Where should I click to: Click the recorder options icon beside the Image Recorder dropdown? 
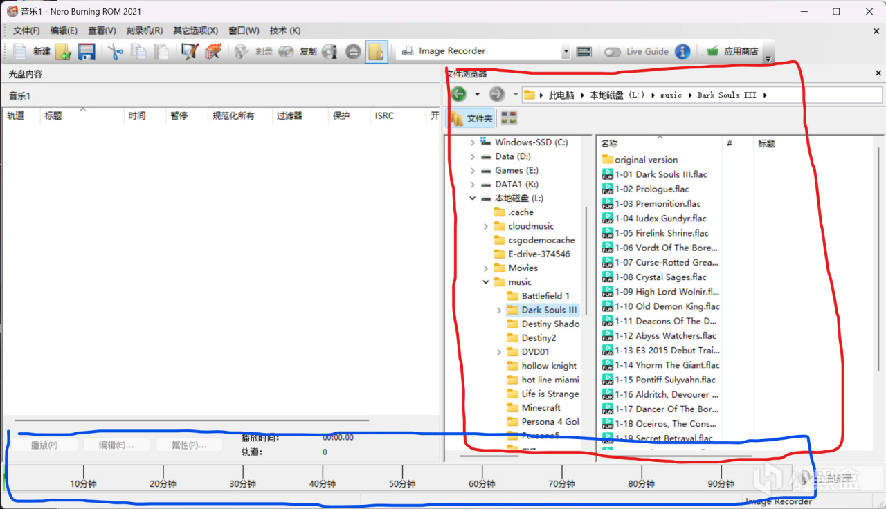click(x=584, y=51)
